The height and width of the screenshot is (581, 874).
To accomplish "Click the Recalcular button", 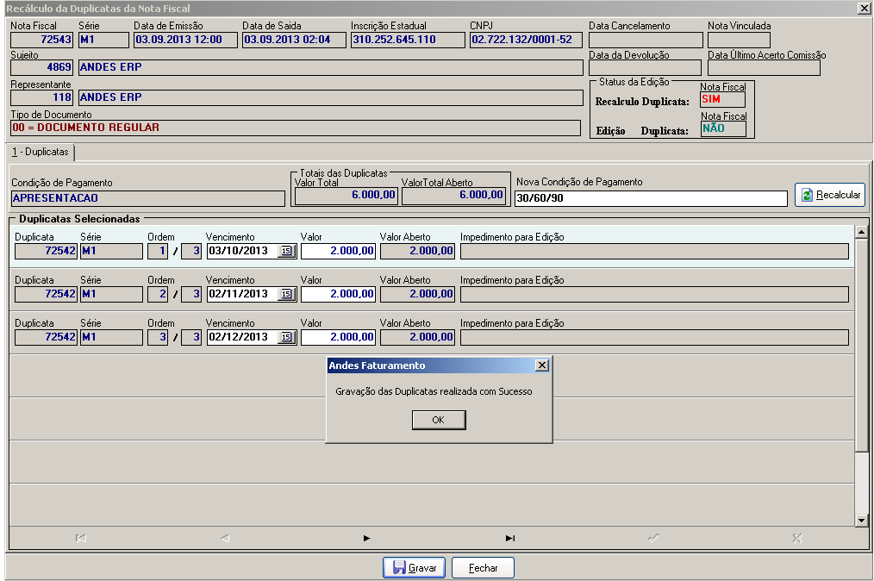I will [x=830, y=195].
